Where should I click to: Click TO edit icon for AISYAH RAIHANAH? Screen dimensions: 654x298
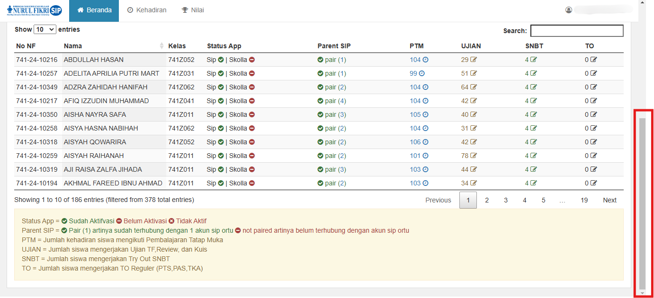[x=593, y=156]
